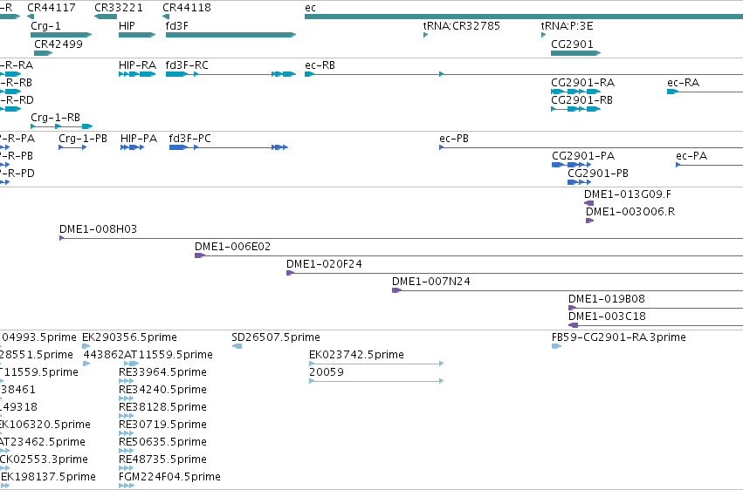
Task: Select the EK290356.5prime EST marker
Action: [x=86, y=346]
